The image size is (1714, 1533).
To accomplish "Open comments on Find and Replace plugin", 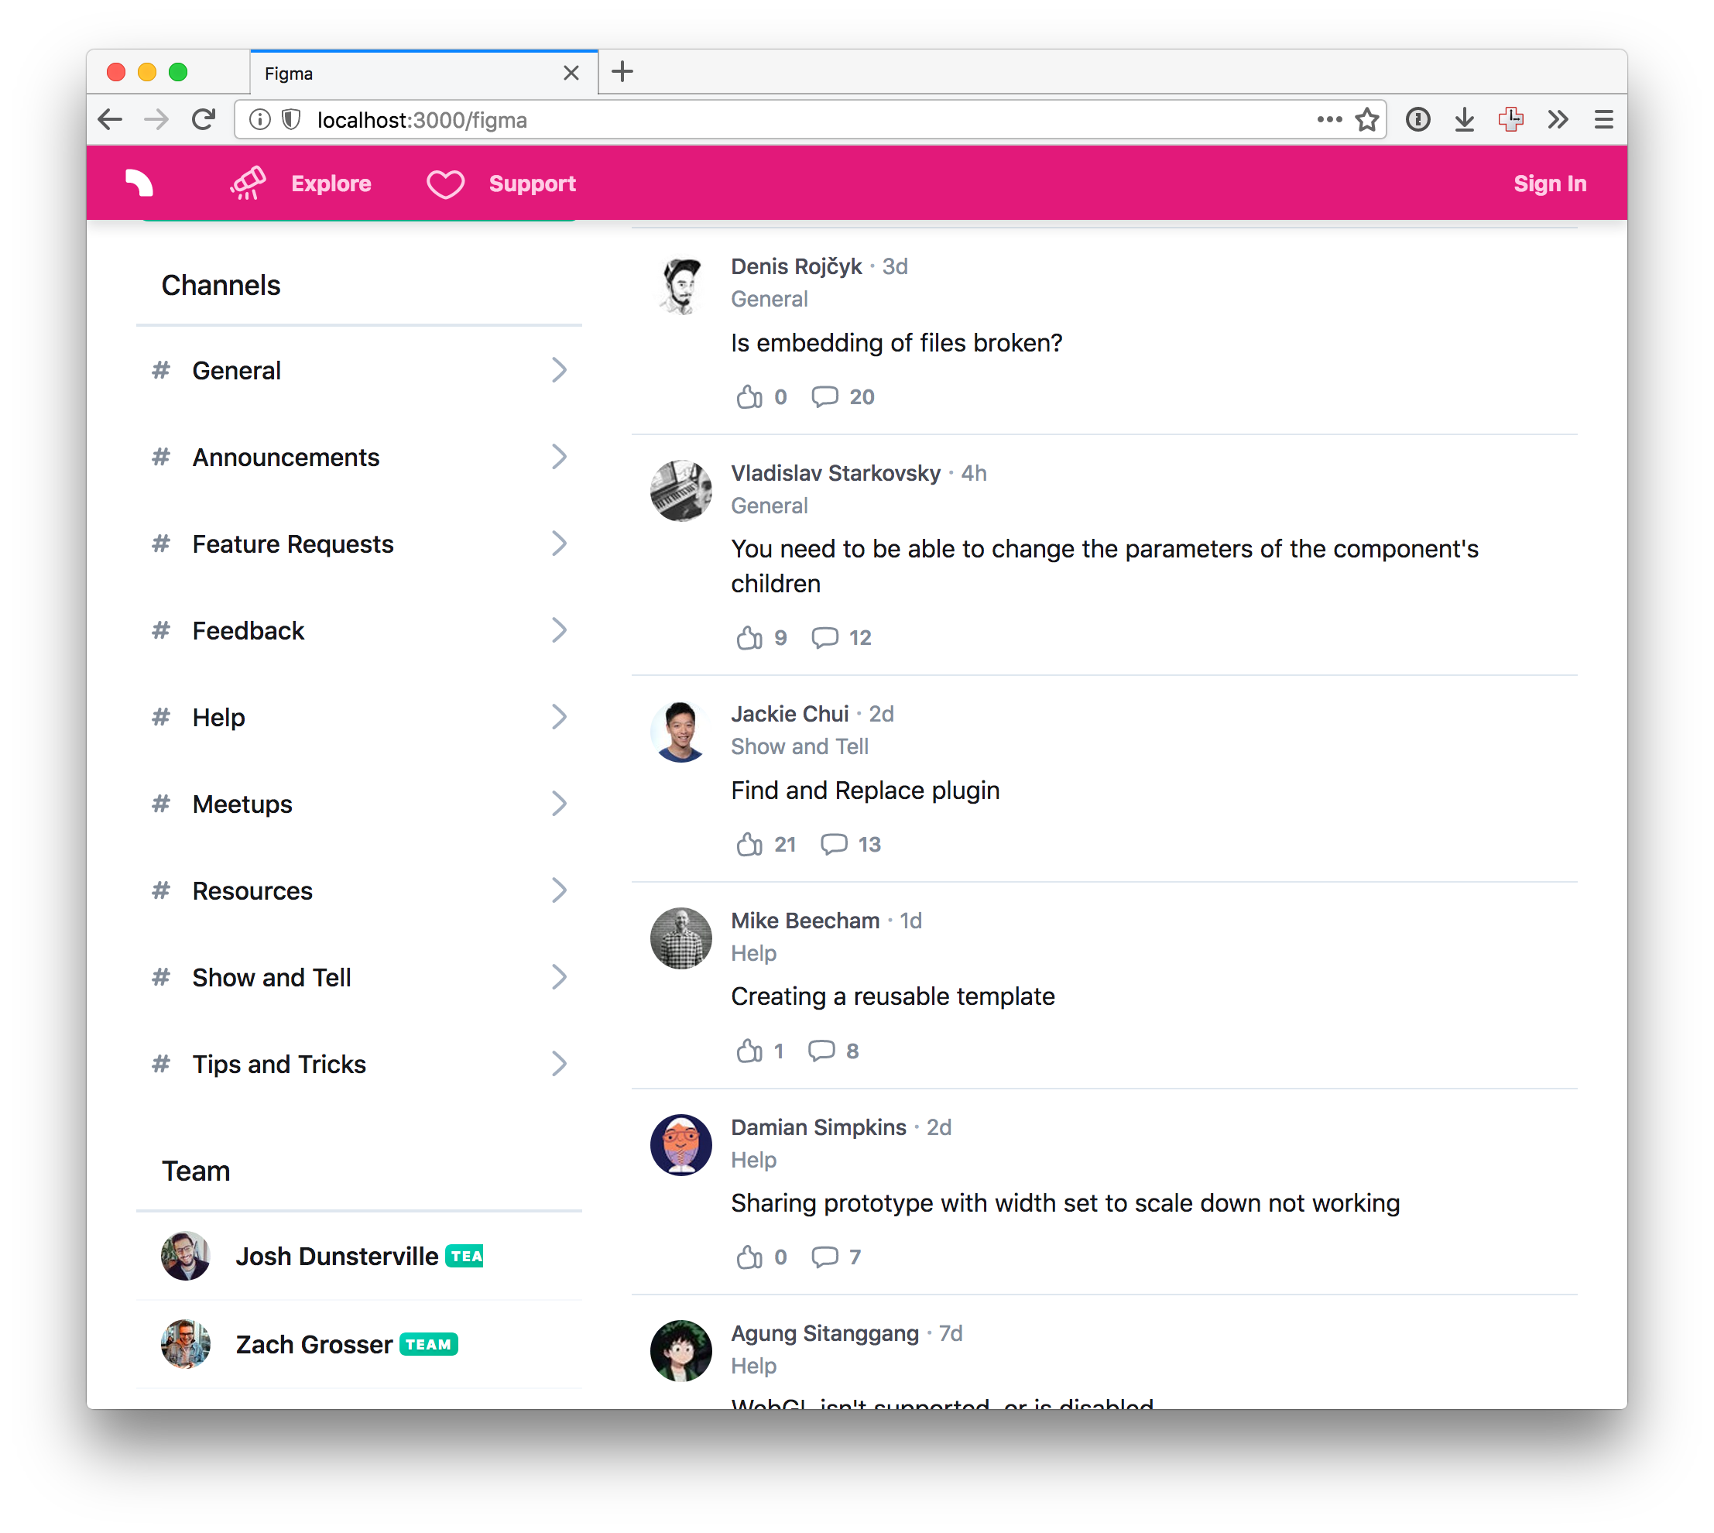I will click(x=834, y=844).
